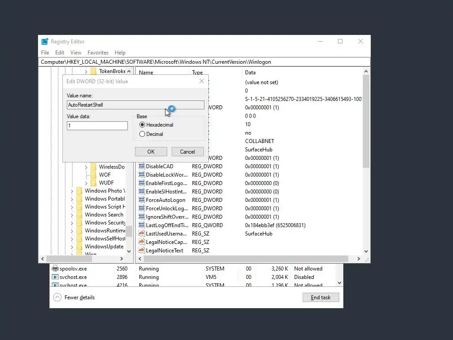453x340 pixels.
Task: Open the Edit menu
Action: (x=60, y=53)
